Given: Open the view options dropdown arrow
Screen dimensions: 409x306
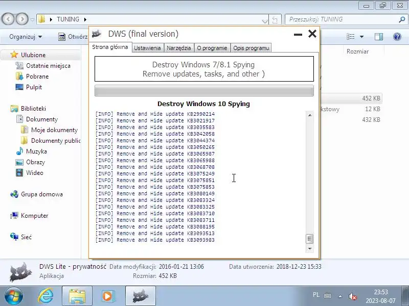Looking at the screenshot, I should [361, 37].
